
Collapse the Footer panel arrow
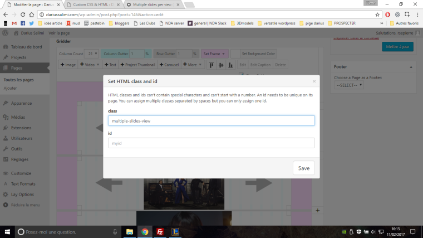(x=411, y=66)
